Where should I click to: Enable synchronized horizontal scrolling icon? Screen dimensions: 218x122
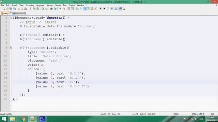click(x=72, y=9)
